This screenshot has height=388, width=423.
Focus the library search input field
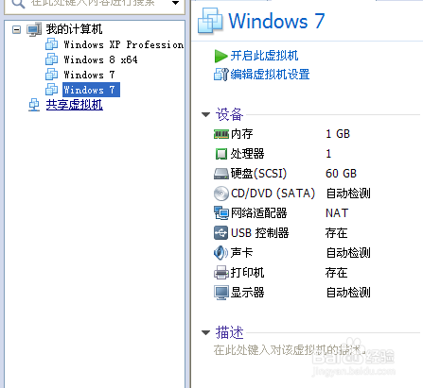tap(95, 5)
